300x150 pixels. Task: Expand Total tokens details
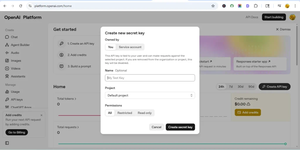[67, 99]
